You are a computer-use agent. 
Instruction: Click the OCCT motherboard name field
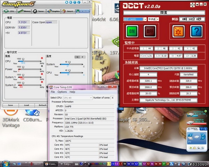pyautogui.click(x=168, y=100)
